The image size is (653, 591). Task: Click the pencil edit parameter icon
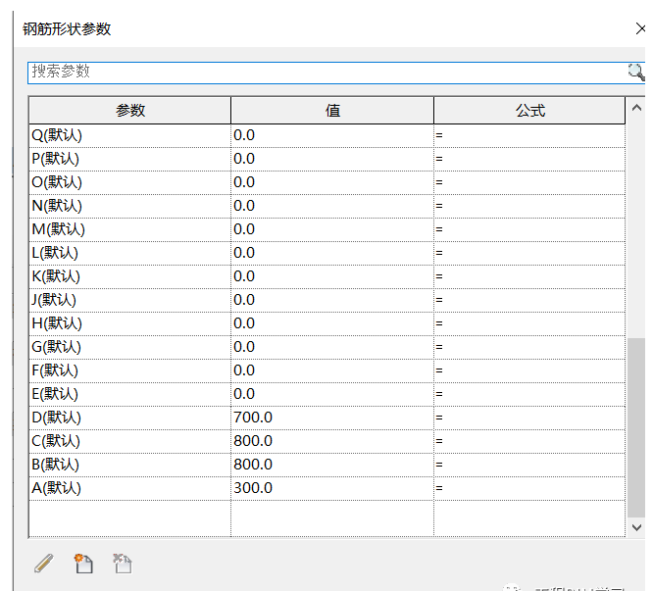pos(44,564)
